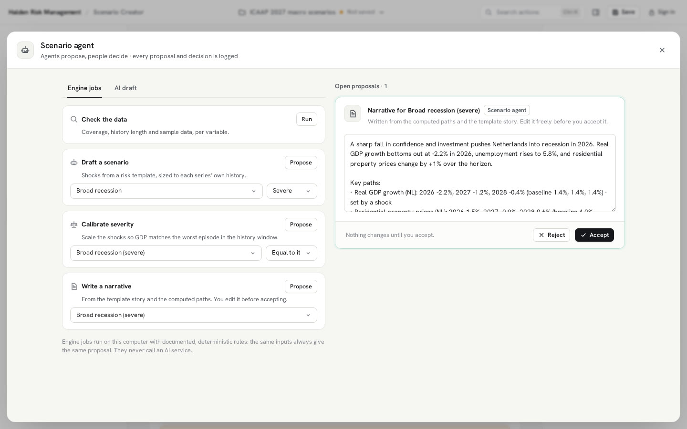This screenshot has height=429, width=687.
Task: Click Scenario Creator breadcrumb in background
Action: [x=118, y=12]
